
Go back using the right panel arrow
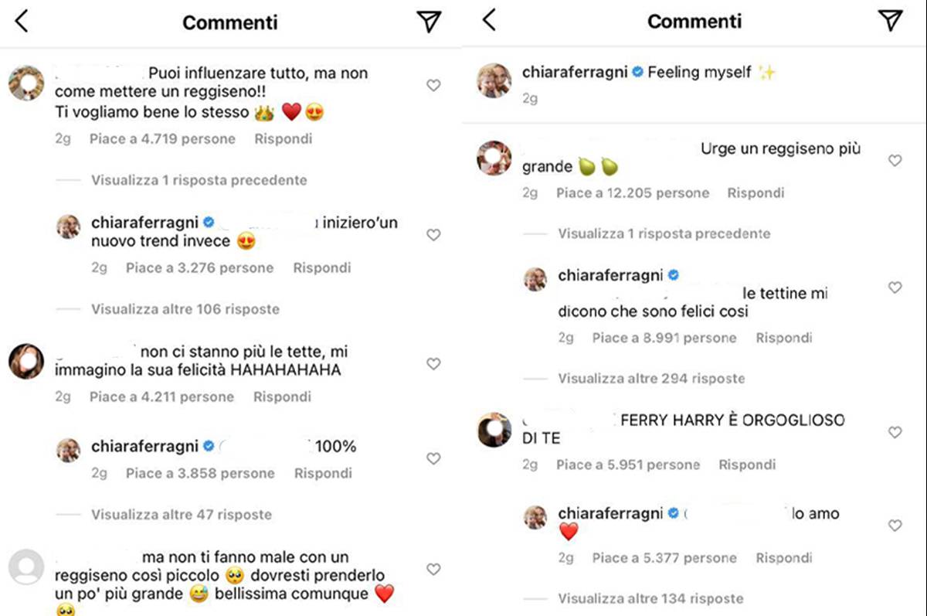pos(488,21)
